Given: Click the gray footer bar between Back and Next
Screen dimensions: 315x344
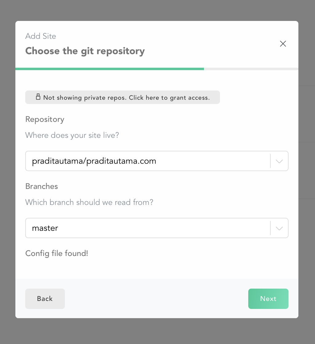Looking at the screenshot, I should pyautogui.click(x=156, y=298).
